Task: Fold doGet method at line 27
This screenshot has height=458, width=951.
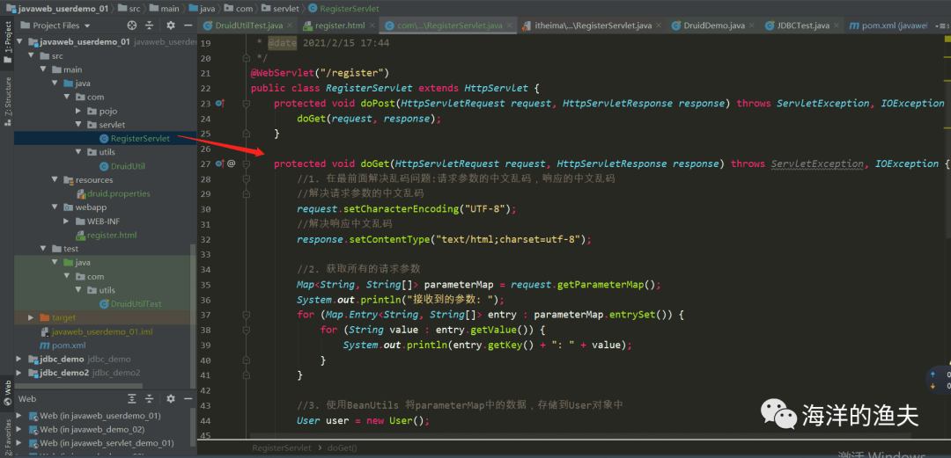Action: click(246, 164)
